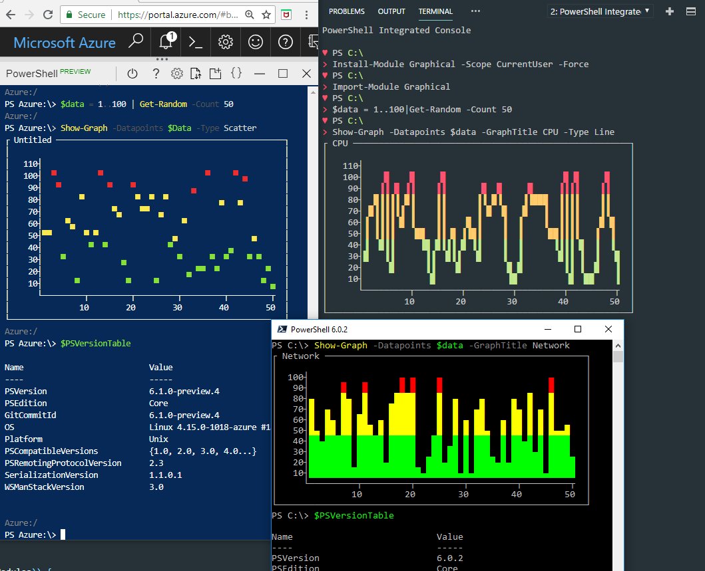
Task: Click '6.1.0-preview.4' PSVersion value
Action: tap(184, 391)
